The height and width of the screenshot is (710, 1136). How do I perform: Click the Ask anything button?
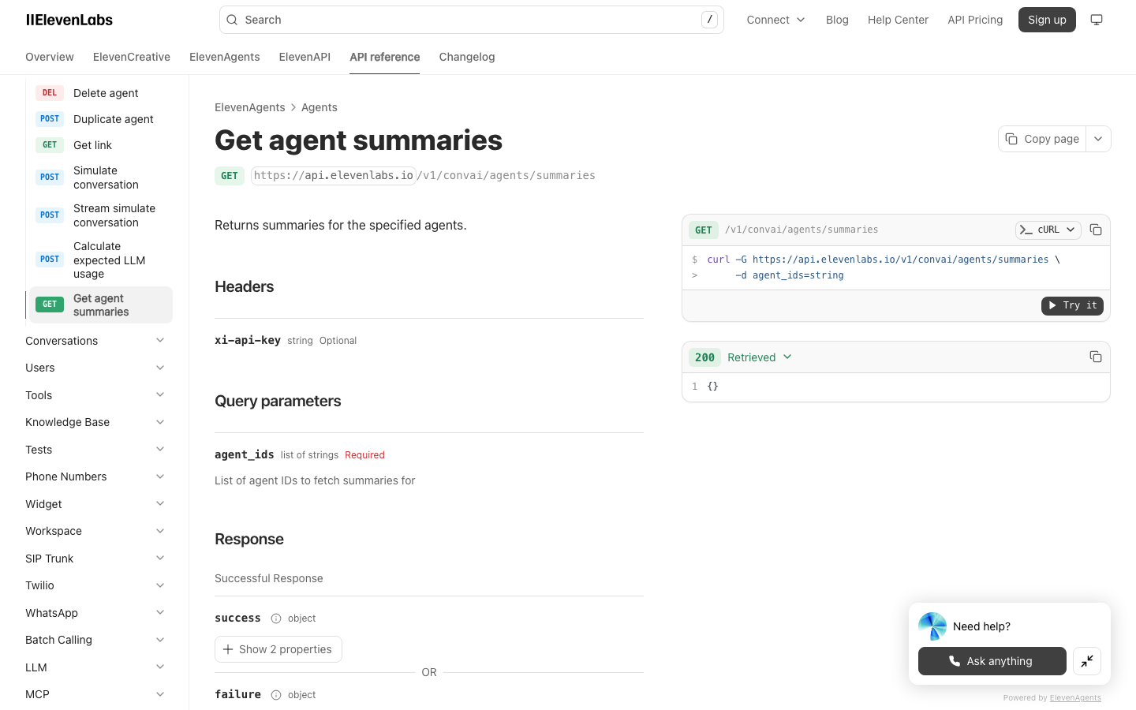(x=992, y=661)
